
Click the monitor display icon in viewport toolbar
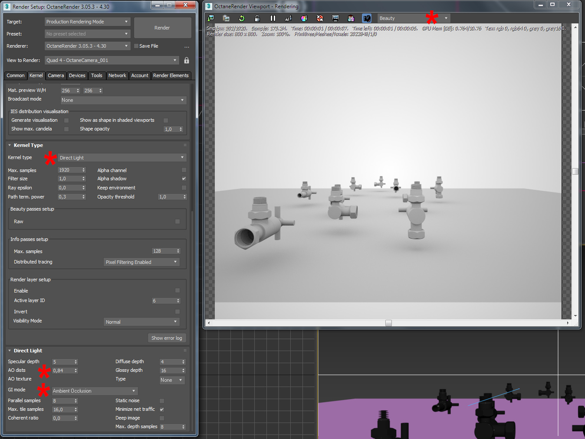pyautogui.click(x=335, y=18)
